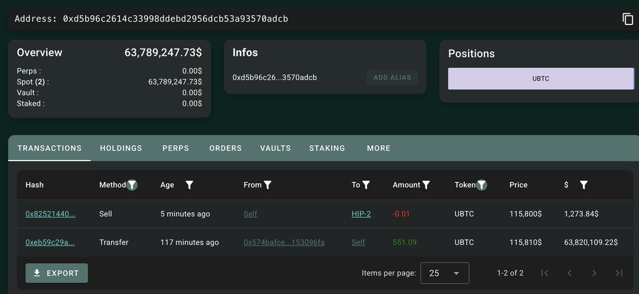Open sender address 0x574bafce...153096fa
Viewport: 639px width, 294px height.
coord(284,242)
